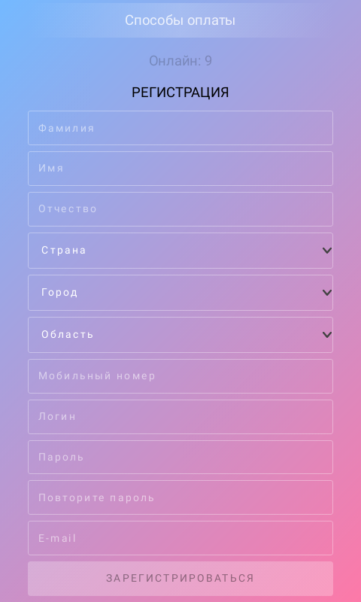The width and height of the screenshot is (361, 602).
Task: Focus the Мобильный номер field
Action: pyautogui.click(x=180, y=376)
